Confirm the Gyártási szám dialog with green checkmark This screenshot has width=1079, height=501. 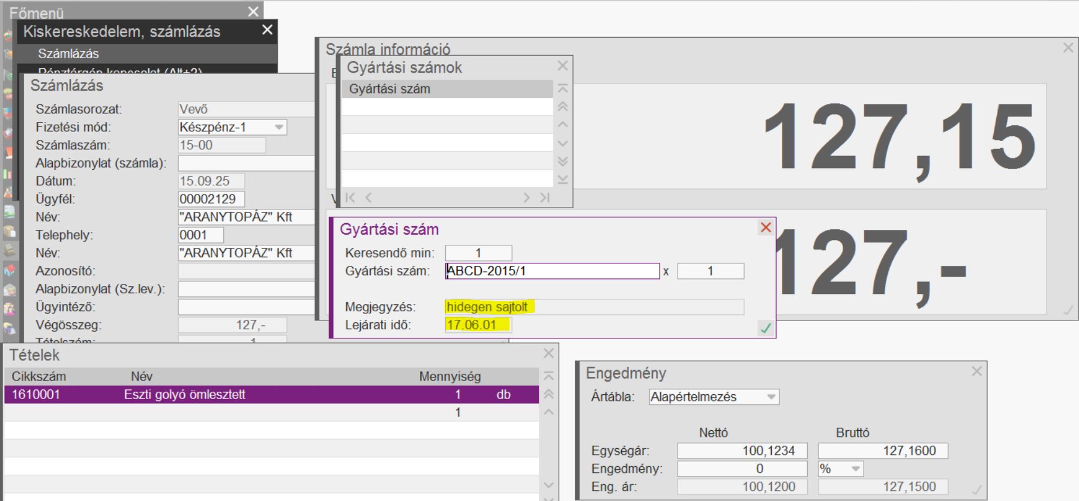pos(765,328)
